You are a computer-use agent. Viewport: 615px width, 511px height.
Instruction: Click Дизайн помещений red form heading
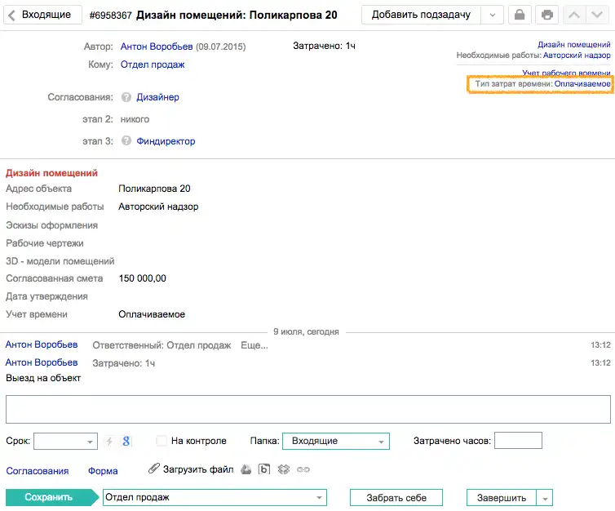click(51, 173)
